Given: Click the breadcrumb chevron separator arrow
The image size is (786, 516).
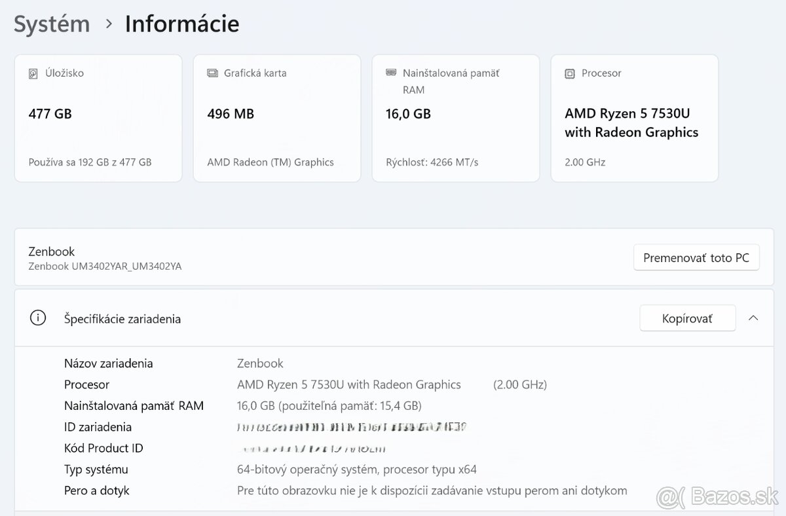Looking at the screenshot, I should click(109, 24).
